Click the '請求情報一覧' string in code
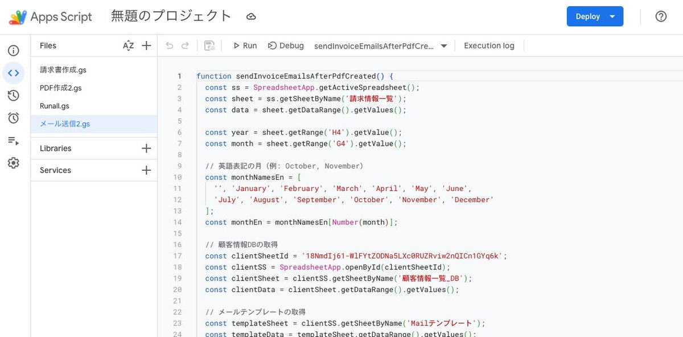This screenshot has width=683, height=337. tap(372, 98)
